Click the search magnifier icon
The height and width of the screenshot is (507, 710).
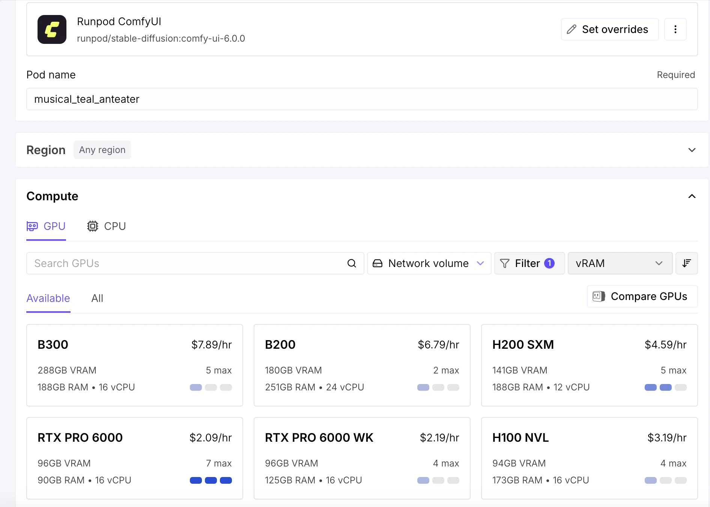(x=352, y=263)
